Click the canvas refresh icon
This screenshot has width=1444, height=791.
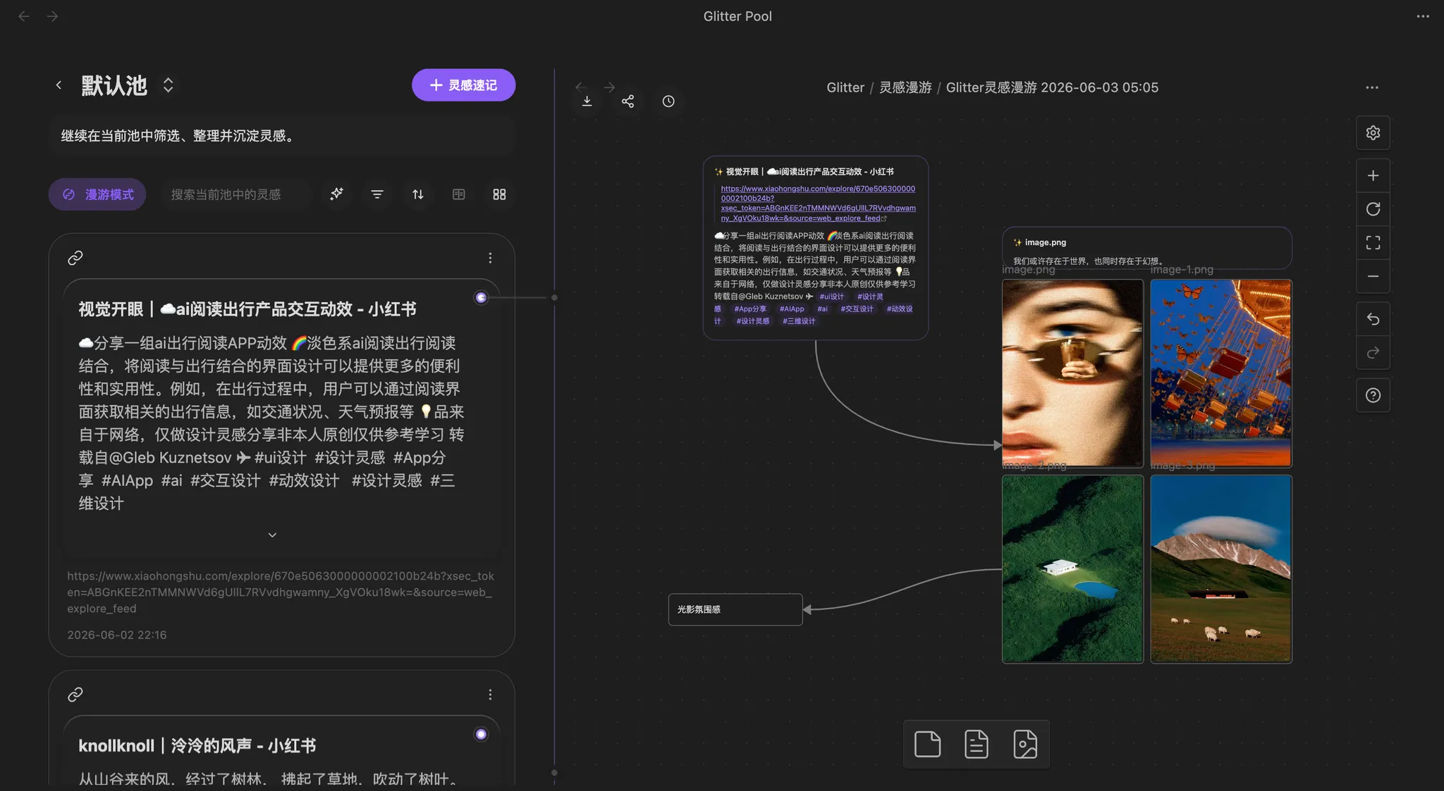[x=1373, y=209]
